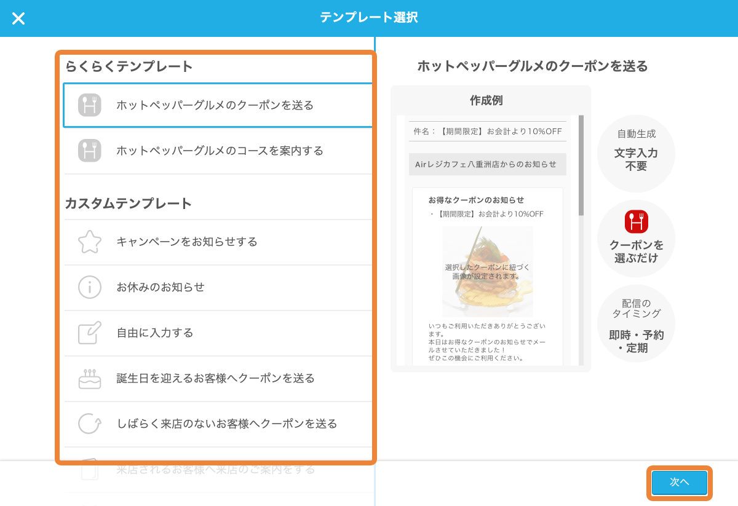This screenshot has height=506, width=738.
Task: Click the 件名 subject line in preview
Action: (x=488, y=131)
